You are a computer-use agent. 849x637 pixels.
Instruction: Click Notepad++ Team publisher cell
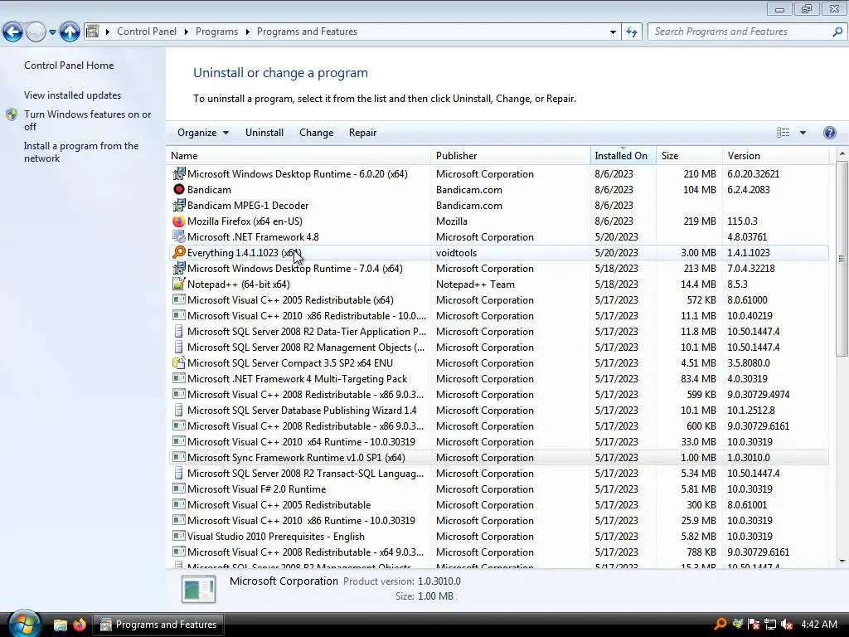pos(475,284)
